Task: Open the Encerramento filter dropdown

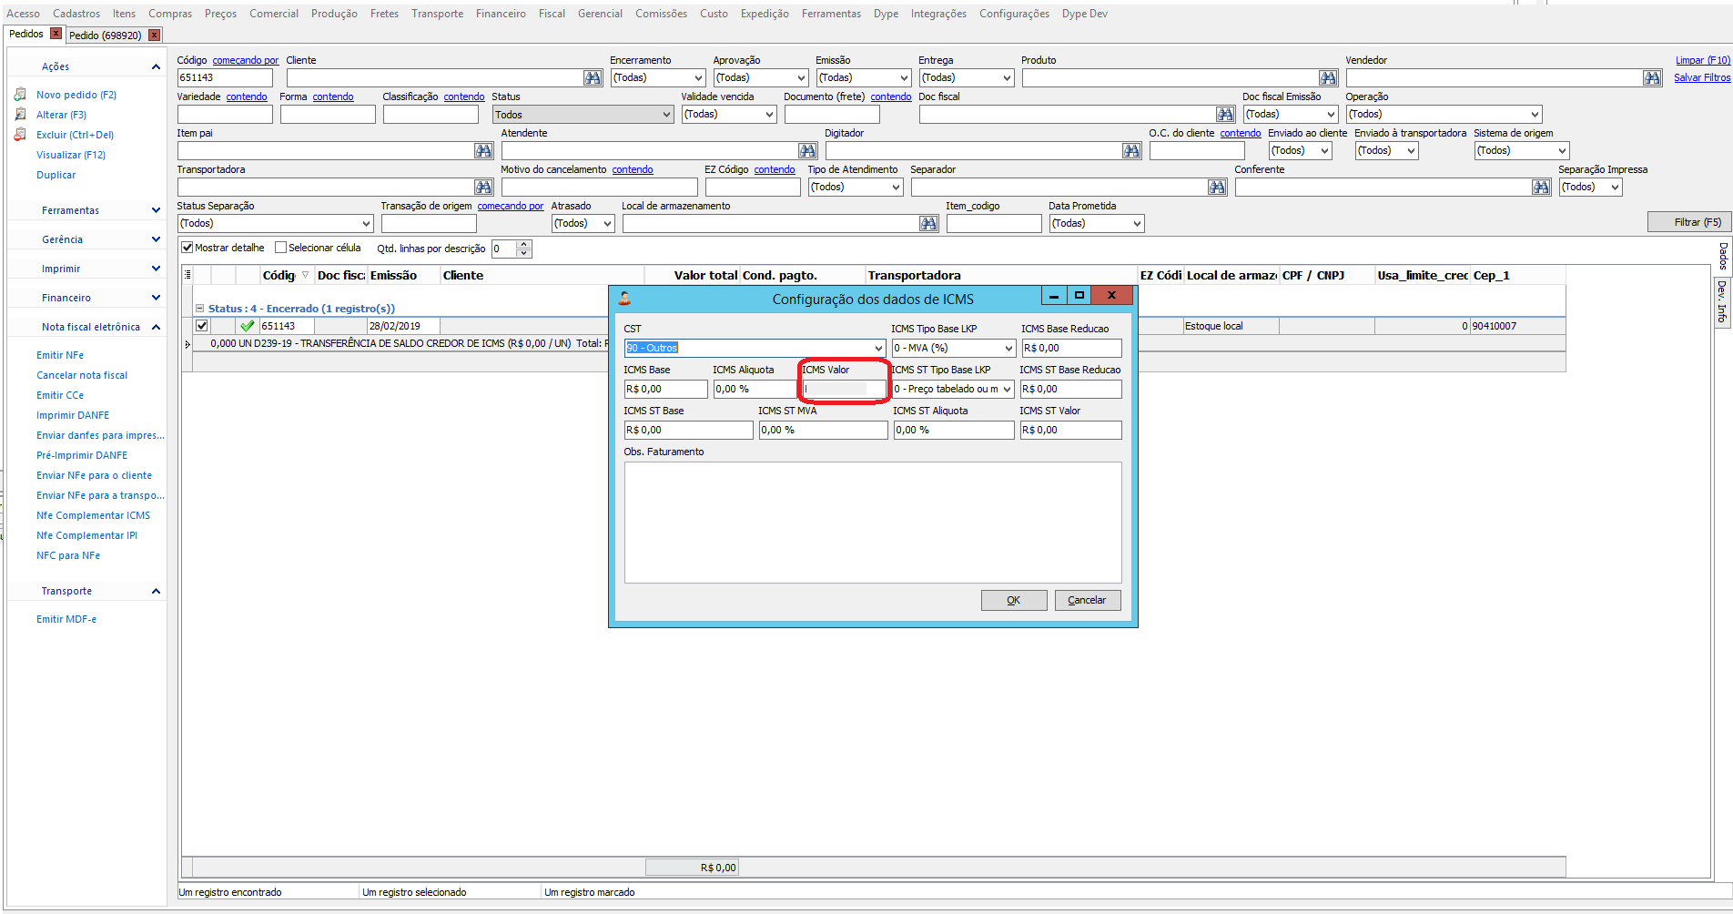Action: (698, 78)
